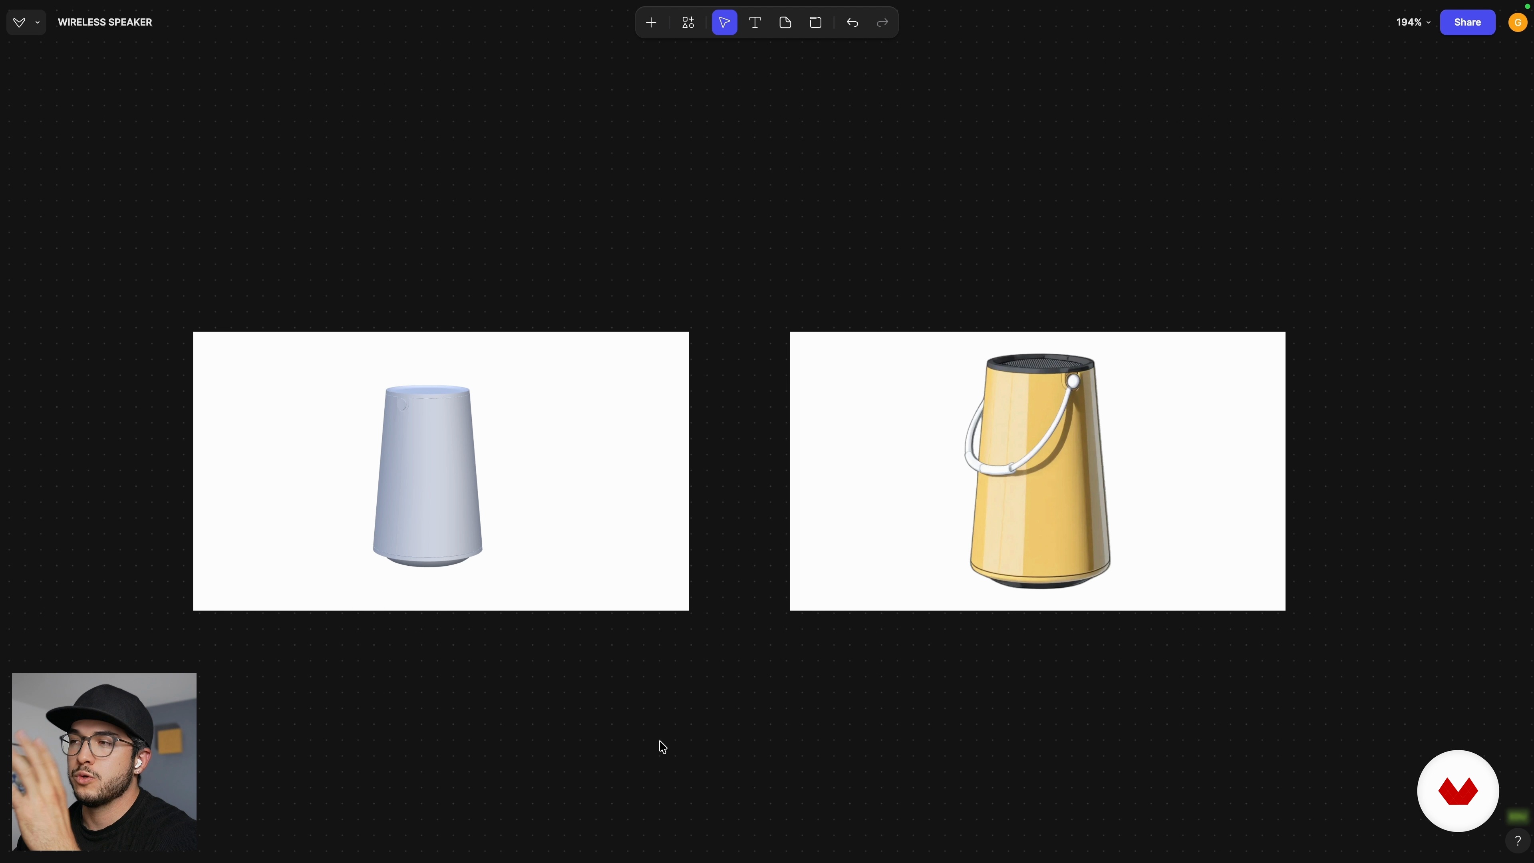Click the red logo circle badge
1534x863 pixels.
(x=1457, y=791)
